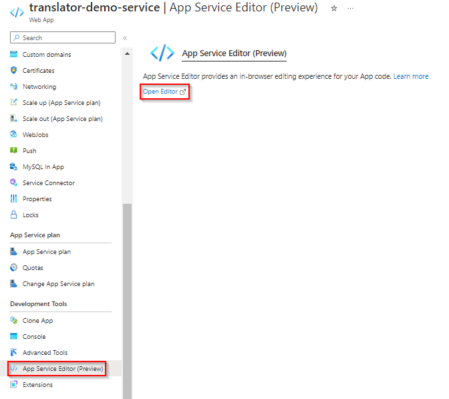The image size is (449, 399).
Task: Click the App Service plan icon
Action: pyautogui.click(x=14, y=251)
